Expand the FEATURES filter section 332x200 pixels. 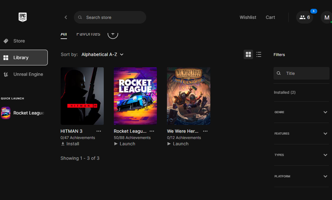click(301, 134)
